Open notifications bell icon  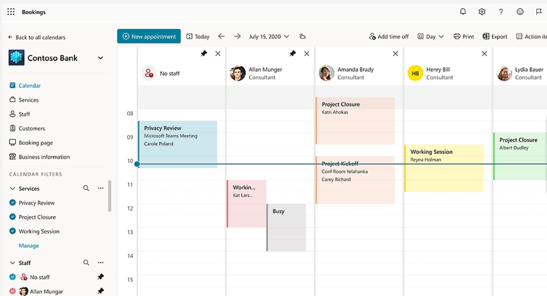coord(463,12)
